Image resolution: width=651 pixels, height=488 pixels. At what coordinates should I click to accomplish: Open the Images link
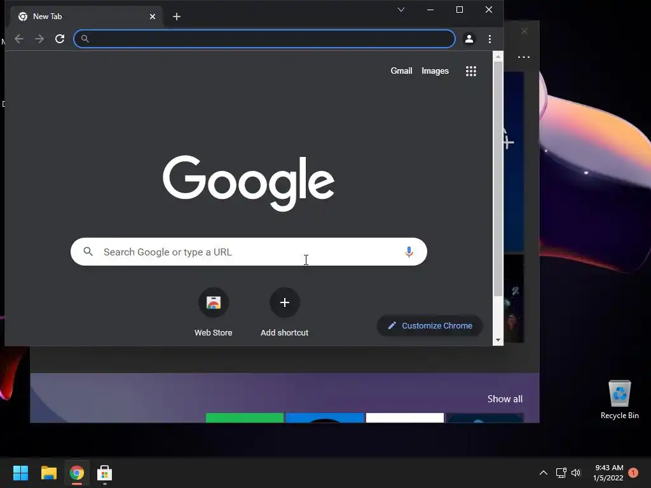pos(435,71)
